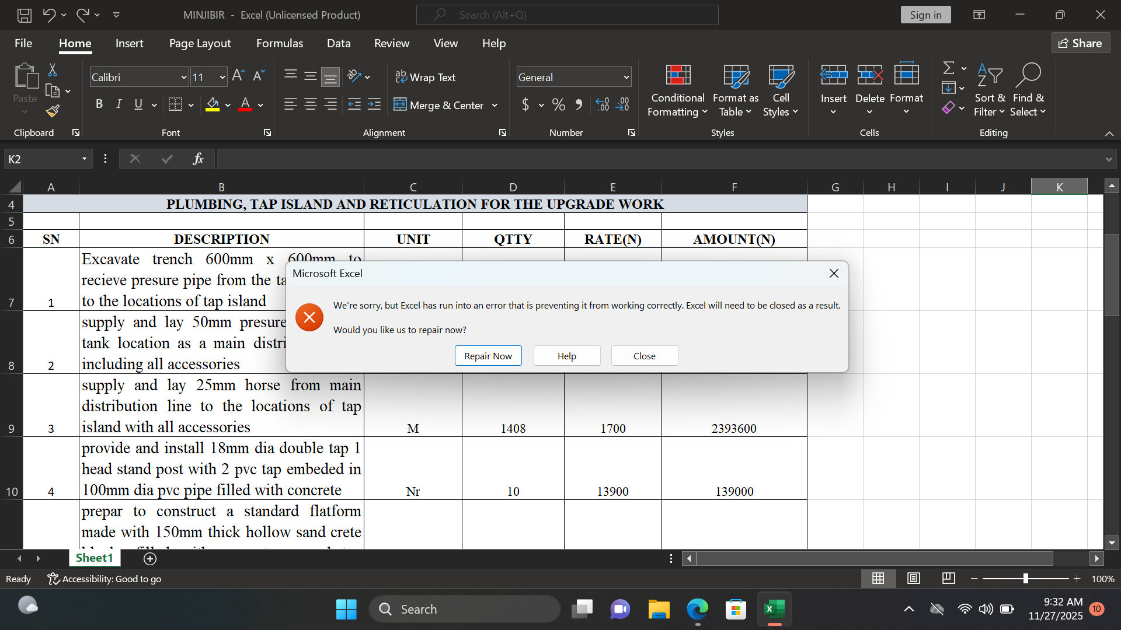Select the Format Painter
Screen dimensions: 1121x630
[53, 111]
